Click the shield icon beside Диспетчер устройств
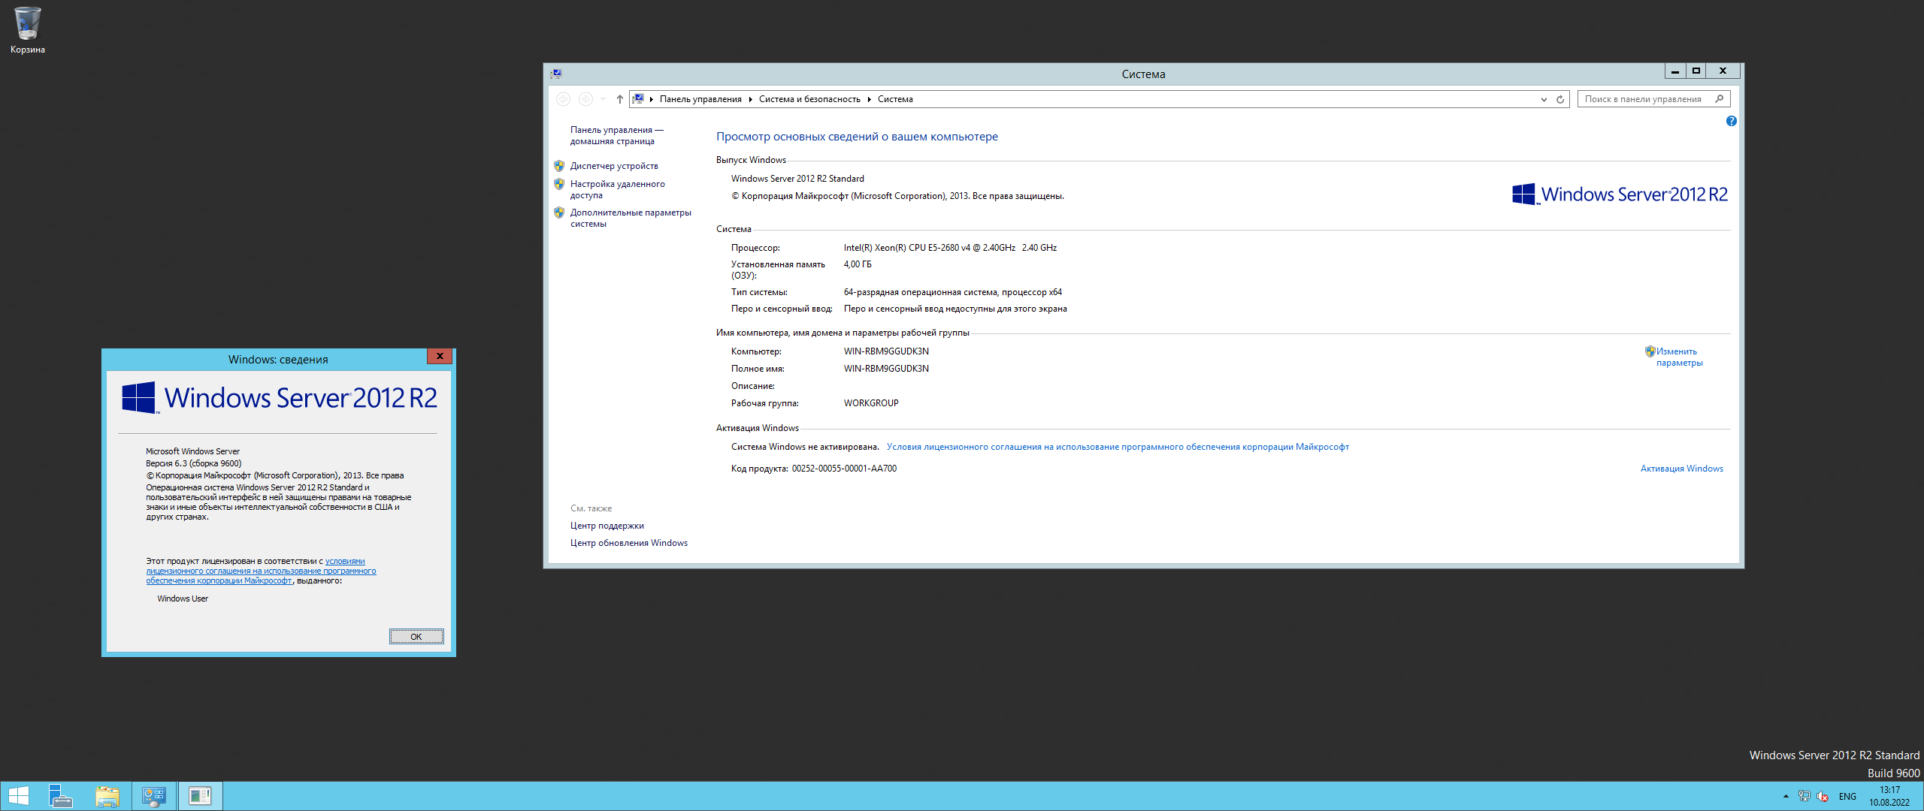Screen dimensions: 1924x811 click(x=559, y=166)
